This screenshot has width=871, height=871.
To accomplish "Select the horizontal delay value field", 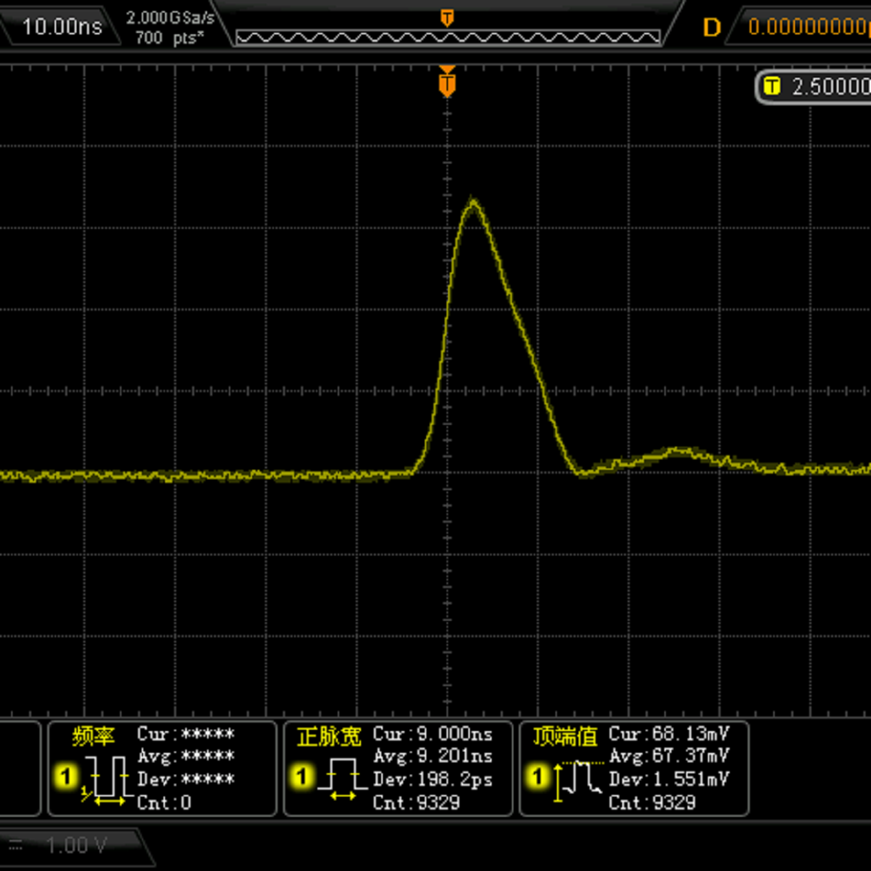I will (808, 27).
